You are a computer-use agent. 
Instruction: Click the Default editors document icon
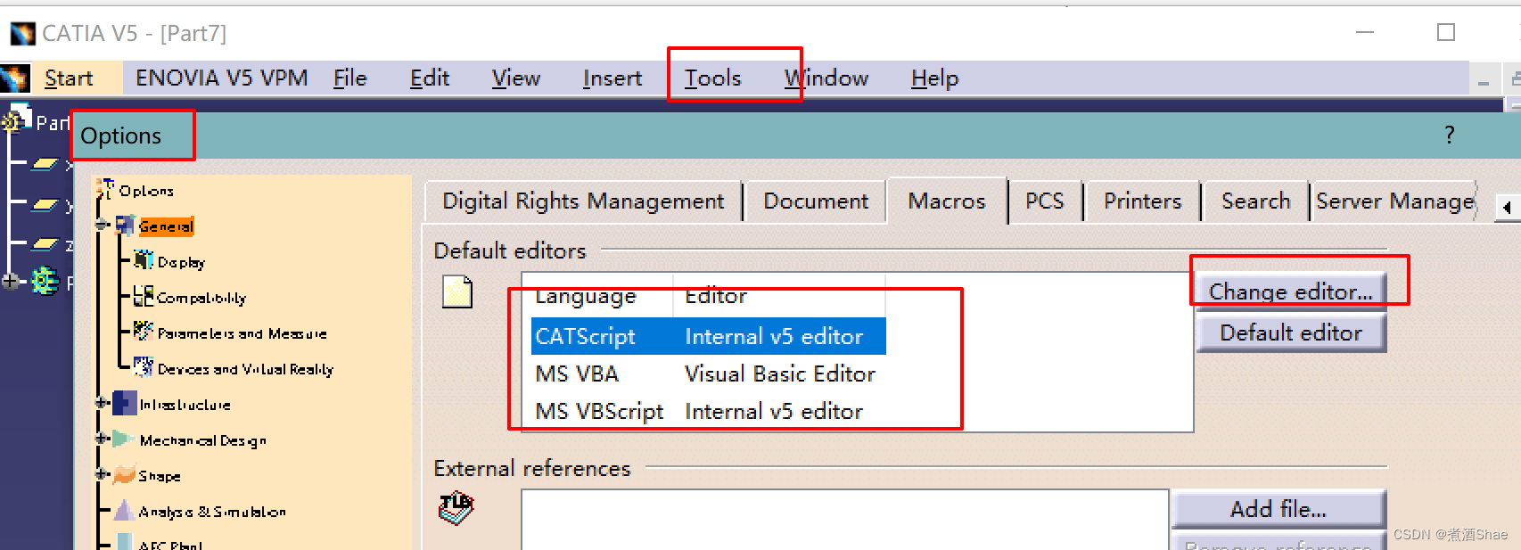457,292
